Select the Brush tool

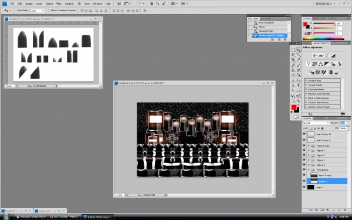[299, 65]
